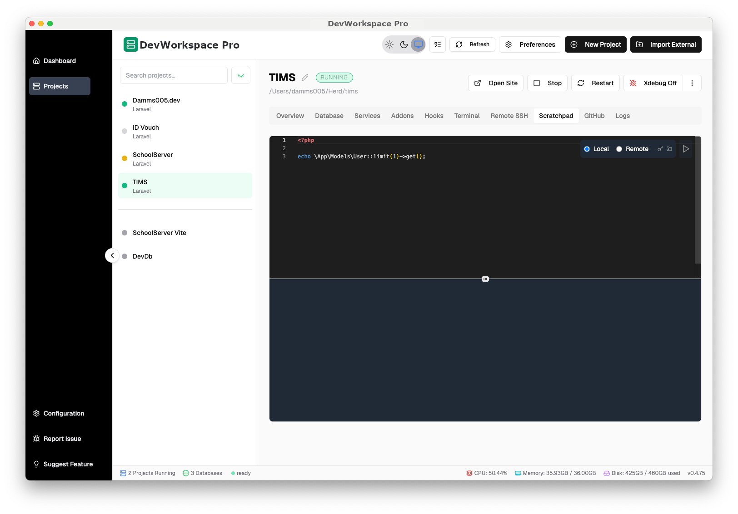Open Site for TIMS project
Viewport: 738px width, 514px height.
click(495, 83)
